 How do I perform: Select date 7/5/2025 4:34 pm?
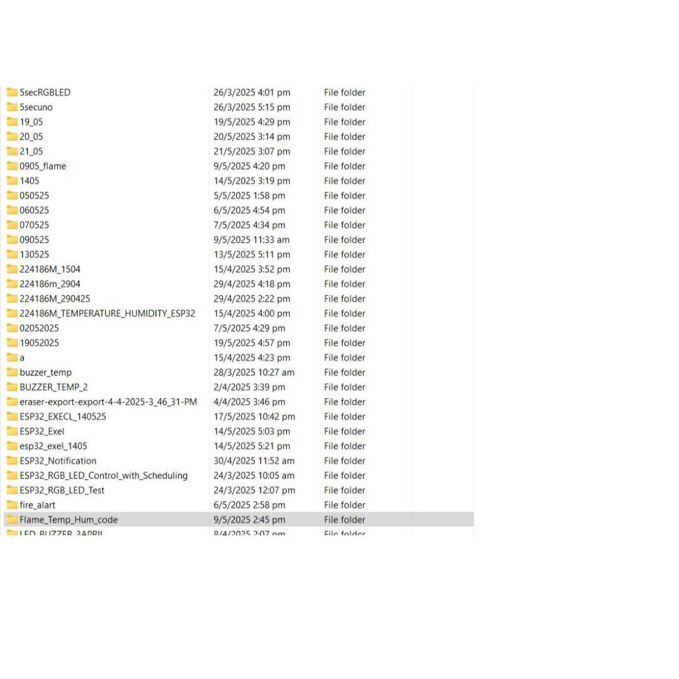[x=250, y=224]
